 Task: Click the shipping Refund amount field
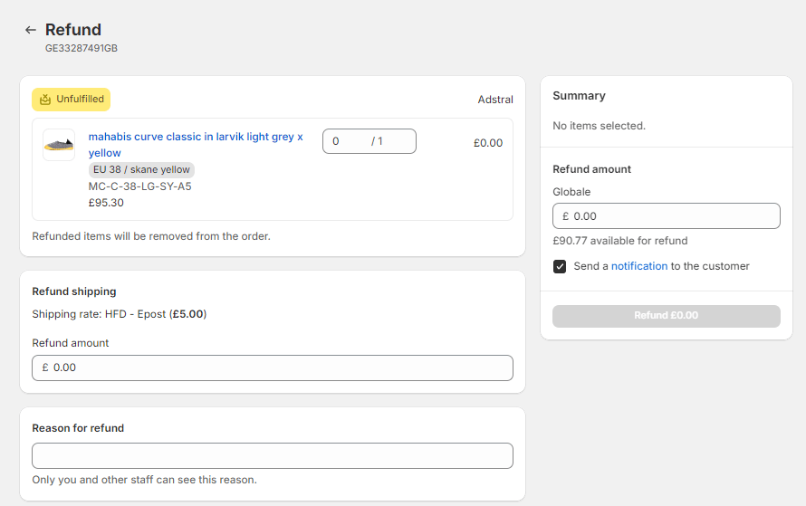[273, 368]
